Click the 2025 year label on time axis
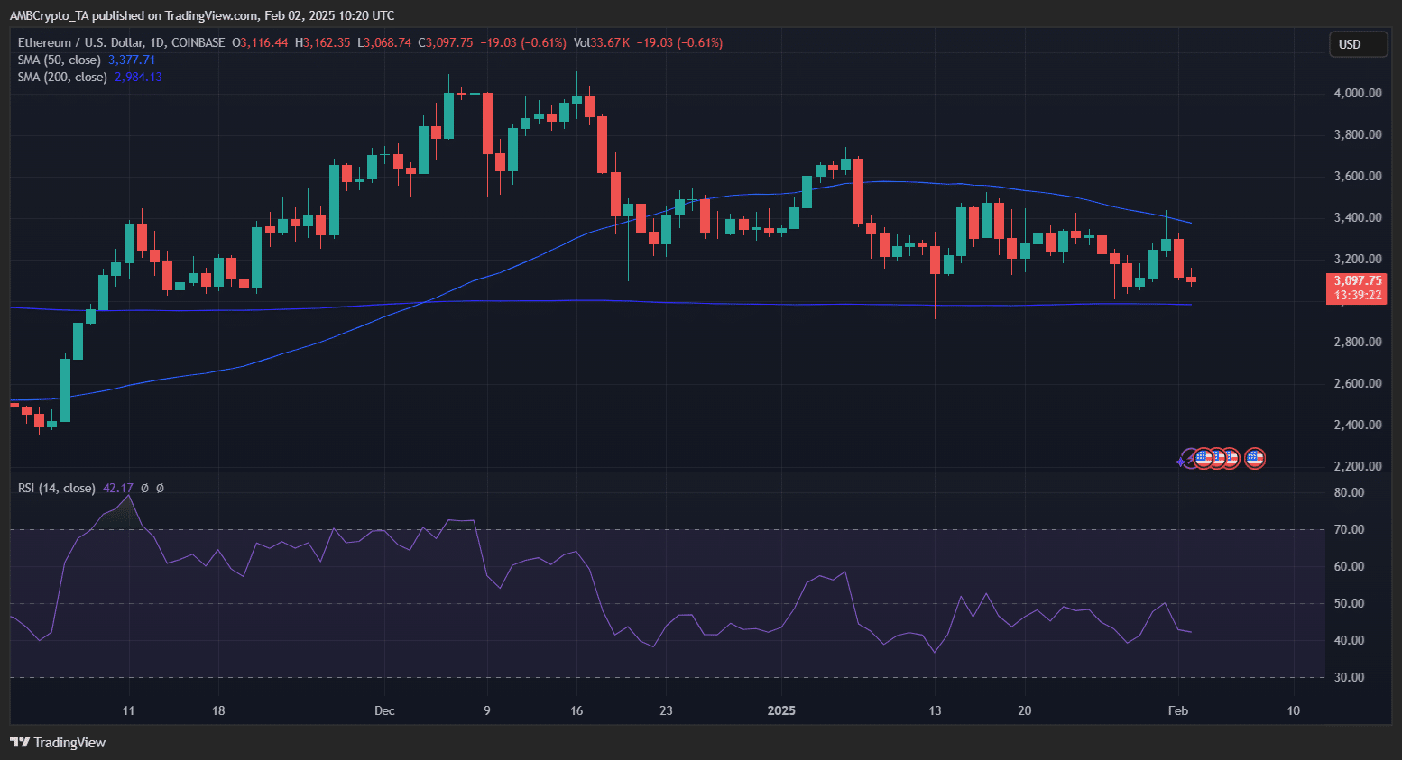Screen dimensions: 1402x760 (781, 710)
